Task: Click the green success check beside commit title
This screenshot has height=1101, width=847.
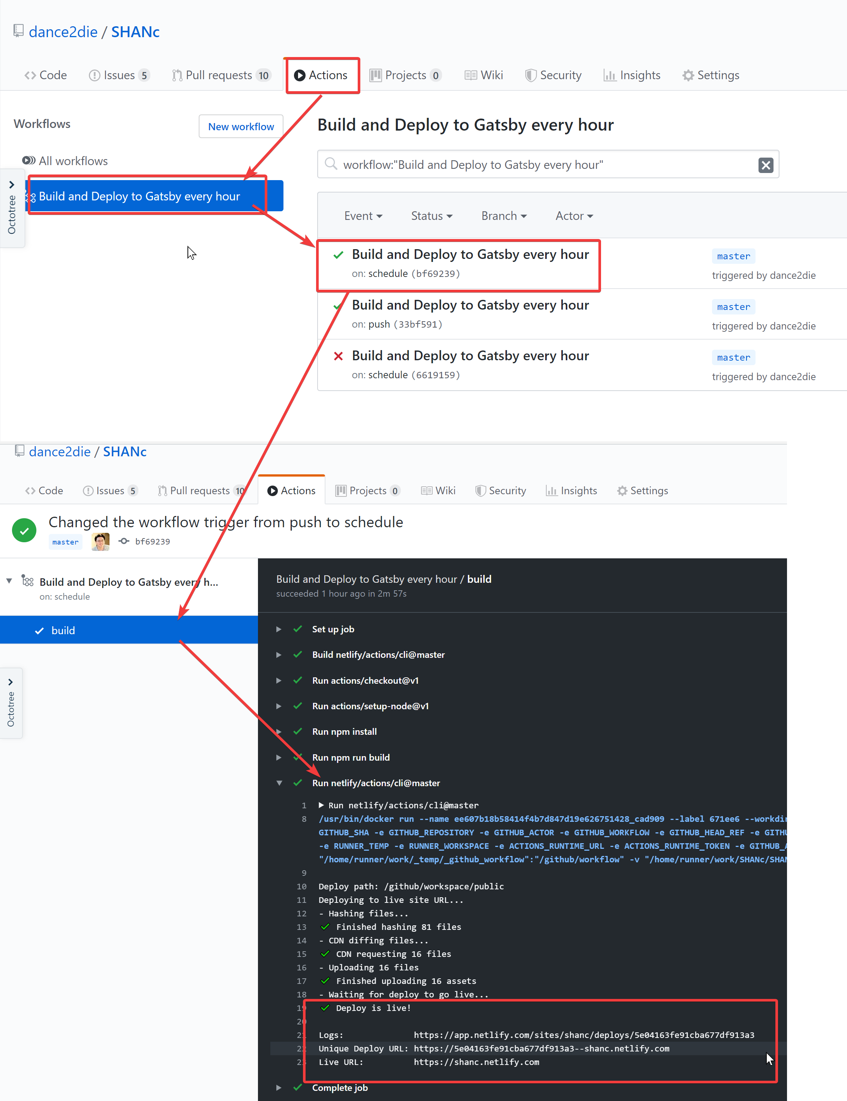Action: point(24,530)
